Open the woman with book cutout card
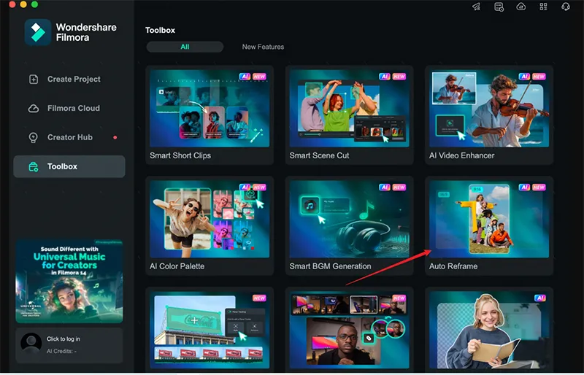The height and width of the screenshot is (375, 584). click(489, 330)
